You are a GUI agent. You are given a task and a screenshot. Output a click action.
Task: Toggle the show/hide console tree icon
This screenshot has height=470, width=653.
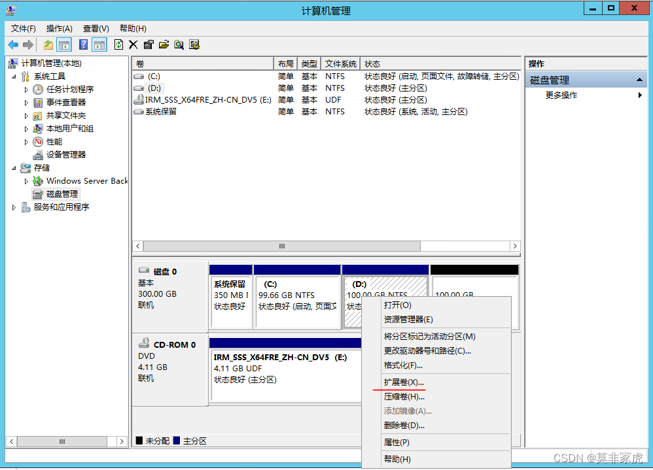click(x=64, y=44)
